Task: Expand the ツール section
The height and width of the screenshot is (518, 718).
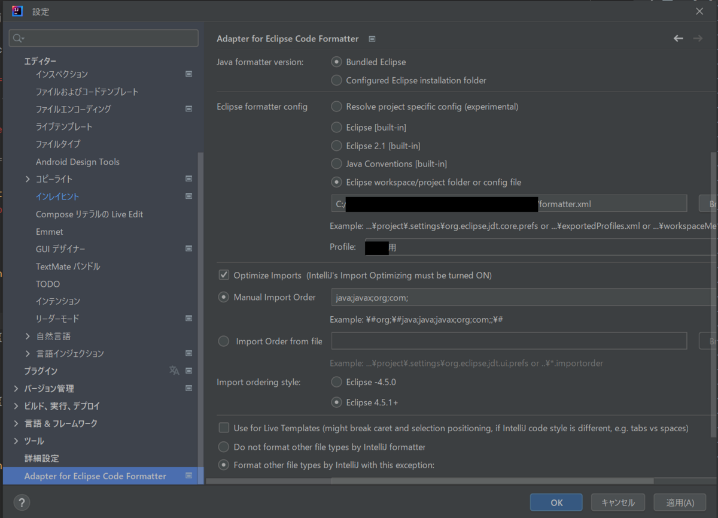Action: point(16,441)
